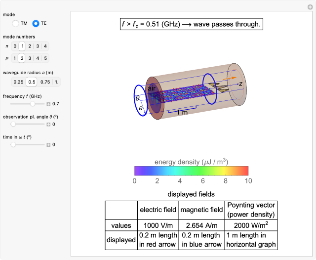316x260 pixels.
Task: Set mode number p to 3
Action: pyautogui.click(x=30, y=58)
